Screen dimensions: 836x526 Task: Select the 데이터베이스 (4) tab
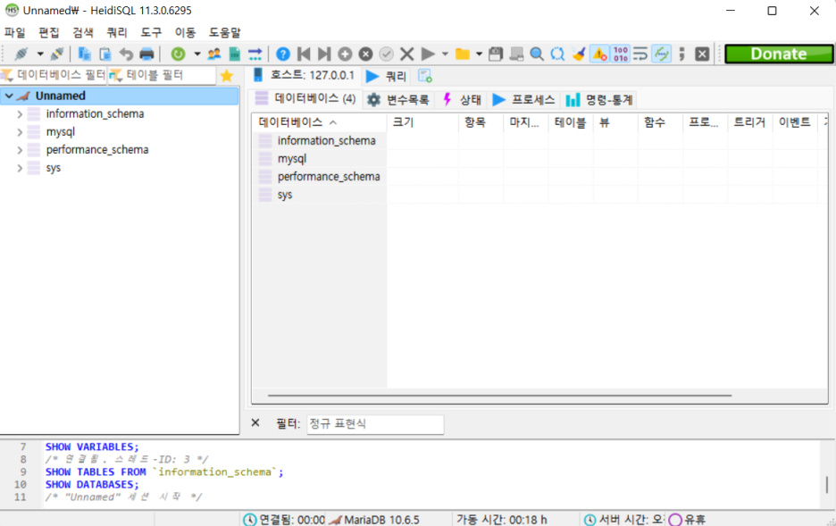coord(305,98)
